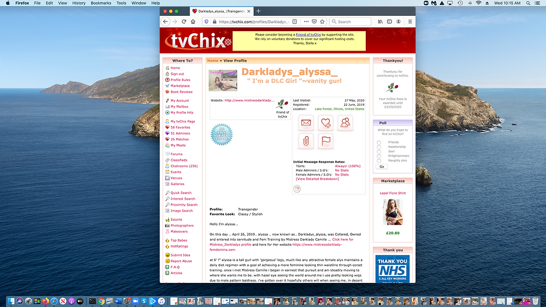
Task: Close the Darkladys_alyssa_ tab
Action: (249, 11)
